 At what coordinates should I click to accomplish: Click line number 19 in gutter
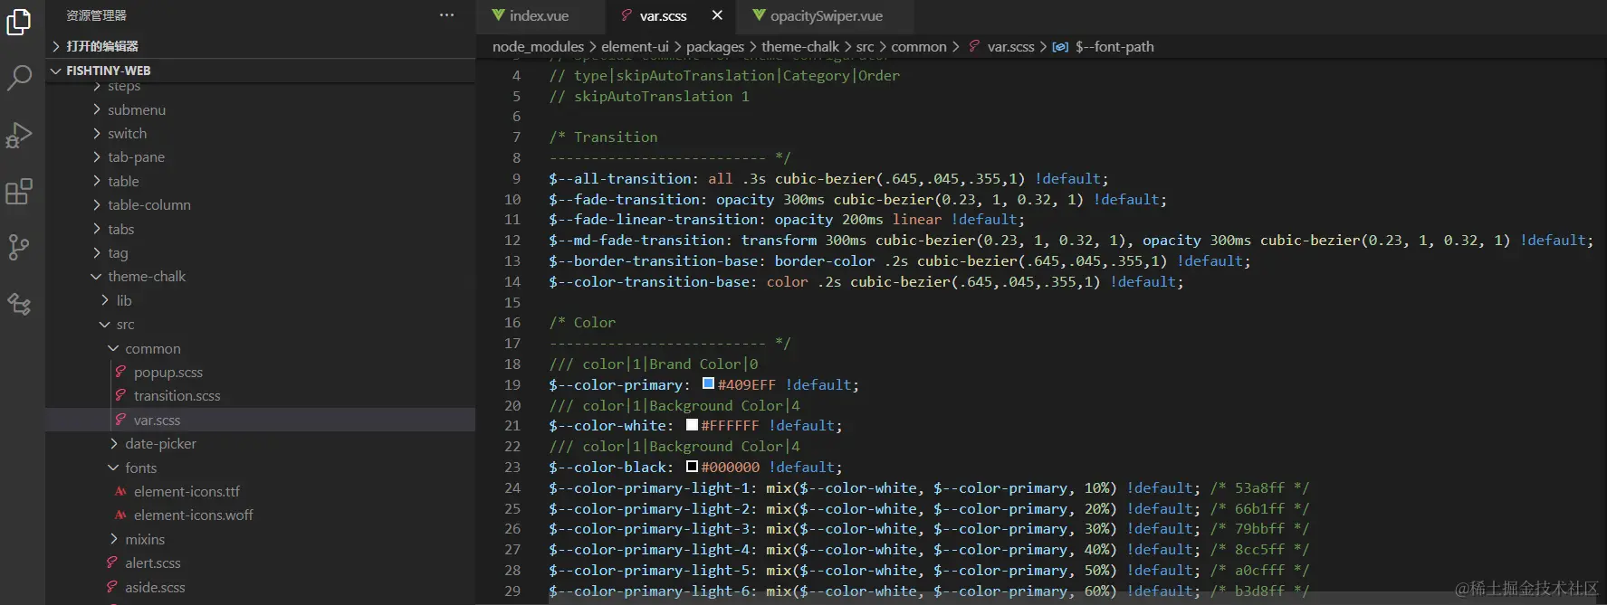[x=512, y=384]
